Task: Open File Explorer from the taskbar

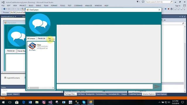Action: pyautogui.click(x=37, y=102)
